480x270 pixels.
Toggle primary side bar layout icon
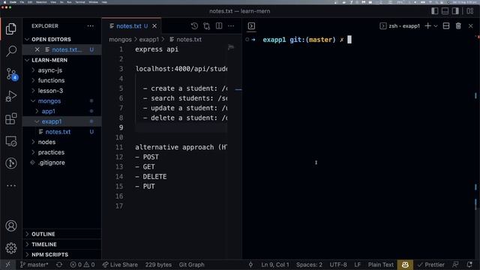pyautogui.click(x=435, y=11)
